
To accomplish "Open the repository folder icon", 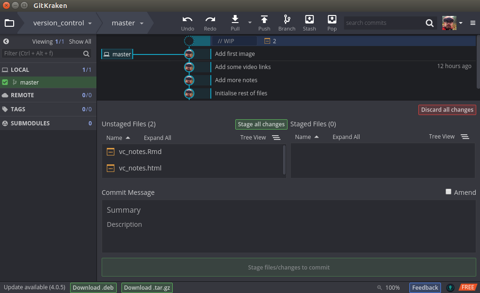I will pyautogui.click(x=9, y=23).
